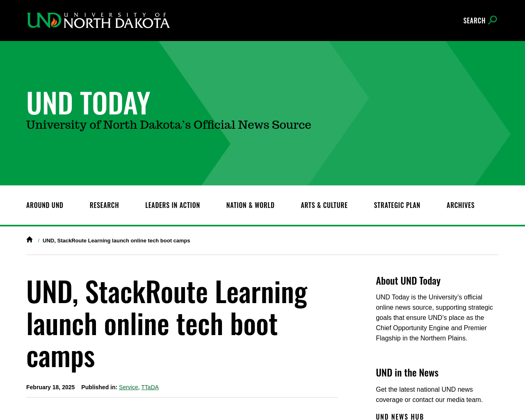Open the Service category link

pyautogui.click(x=128, y=387)
